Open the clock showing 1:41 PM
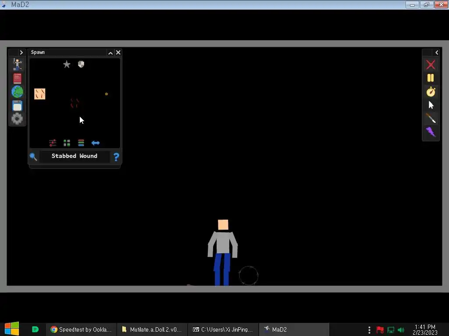 pyautogui.click(x=425, y=329)
